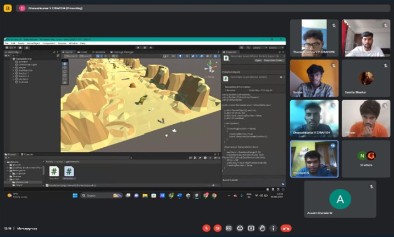Select the Inspector tab
Screen dimensions: 394x237
[230, 52]
